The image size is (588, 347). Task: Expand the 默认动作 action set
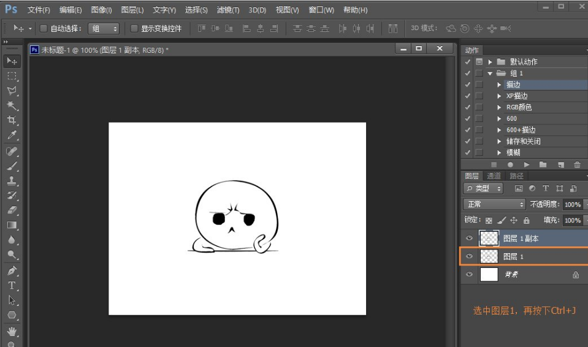[x=490, y=62]
